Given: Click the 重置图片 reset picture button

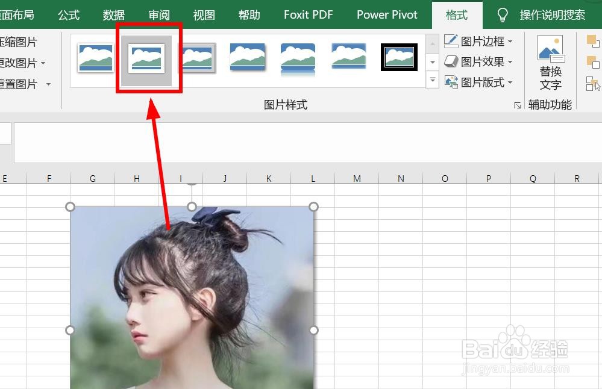Looking at the screenshot, I should [x=19, y=84].
